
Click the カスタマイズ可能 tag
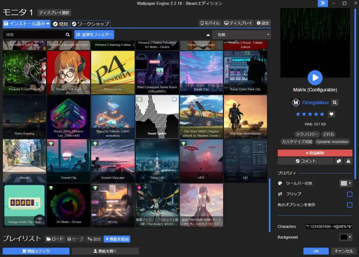[297, 142]
